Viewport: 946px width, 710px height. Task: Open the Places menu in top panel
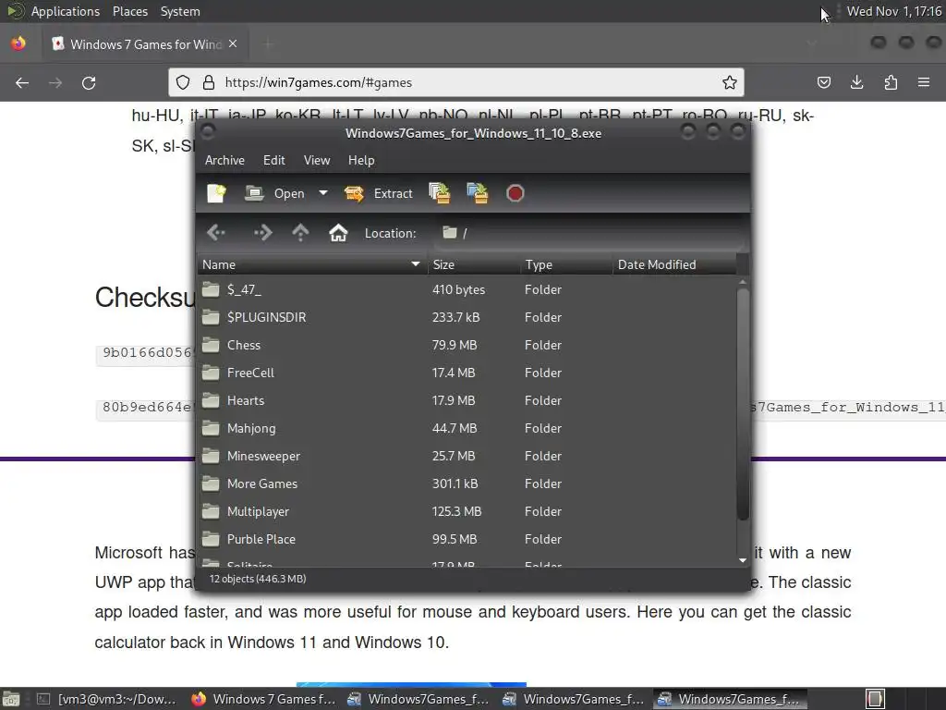click(x=129, y=11)
